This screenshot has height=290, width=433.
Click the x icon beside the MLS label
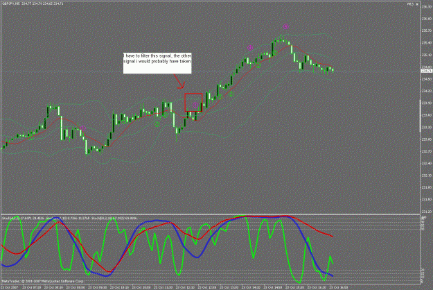[416, 4]
